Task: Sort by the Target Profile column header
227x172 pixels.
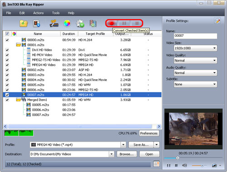Action: coord(95,34)
